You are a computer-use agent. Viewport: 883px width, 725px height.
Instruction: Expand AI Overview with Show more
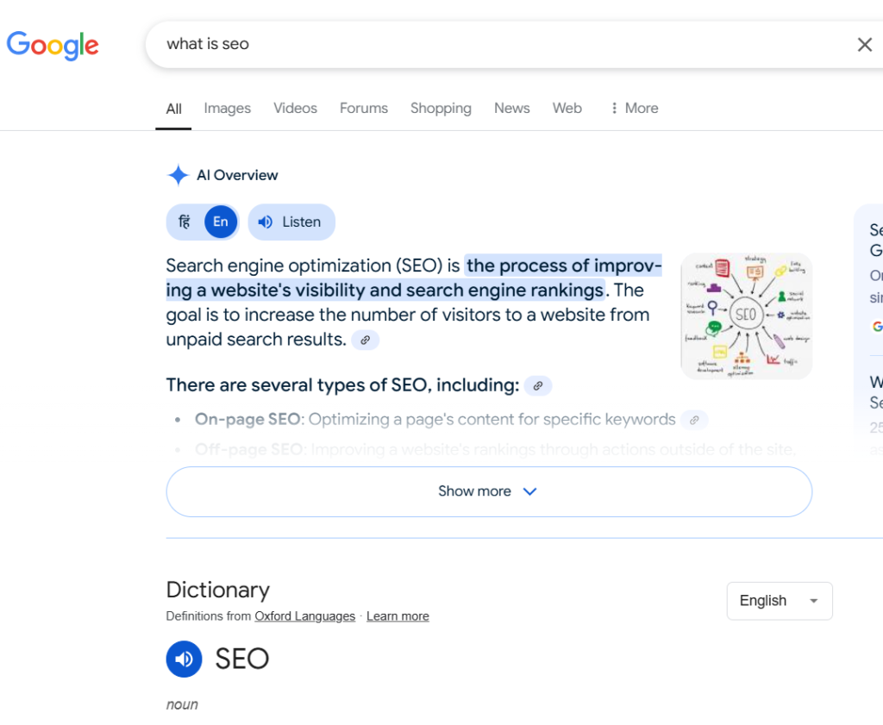[x=489, y=491]
